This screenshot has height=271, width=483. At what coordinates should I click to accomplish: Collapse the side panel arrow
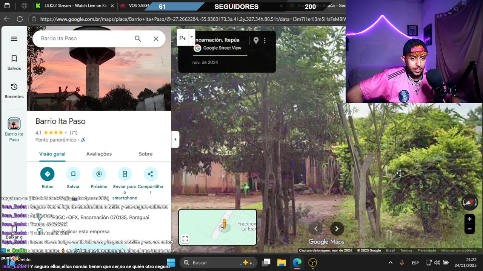click(175, 139)
